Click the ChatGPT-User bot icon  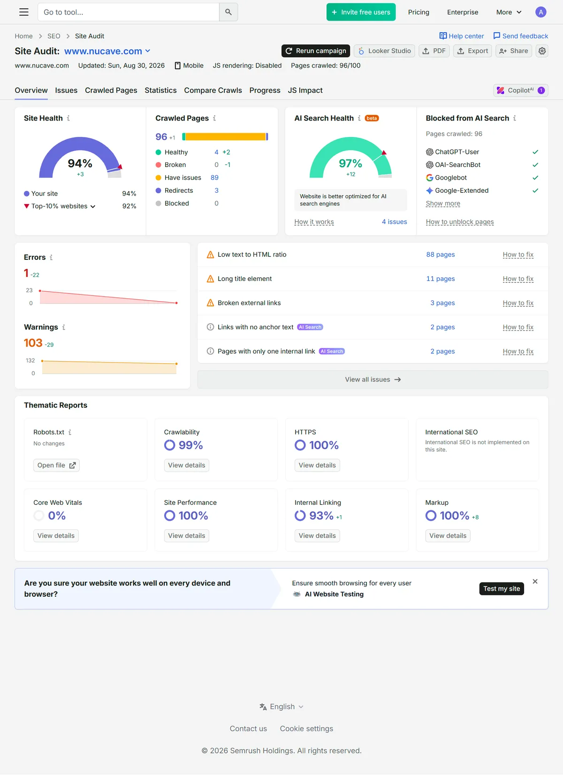pyautogui.click(x=429, y=152)
